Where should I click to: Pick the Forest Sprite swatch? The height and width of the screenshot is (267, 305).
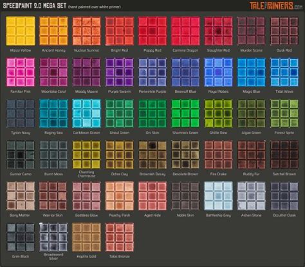coord(284,114)
